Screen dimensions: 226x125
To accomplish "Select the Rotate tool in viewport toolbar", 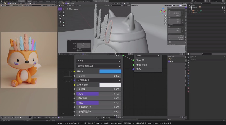I will [x=64, y=12].
